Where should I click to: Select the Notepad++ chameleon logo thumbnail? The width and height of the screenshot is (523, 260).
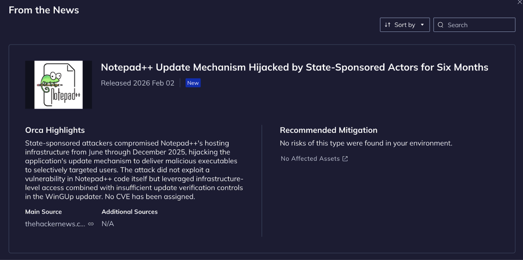tap(58, 84)
